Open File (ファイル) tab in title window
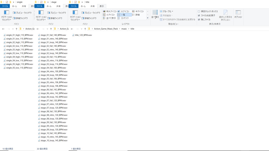 click(74, 6)
